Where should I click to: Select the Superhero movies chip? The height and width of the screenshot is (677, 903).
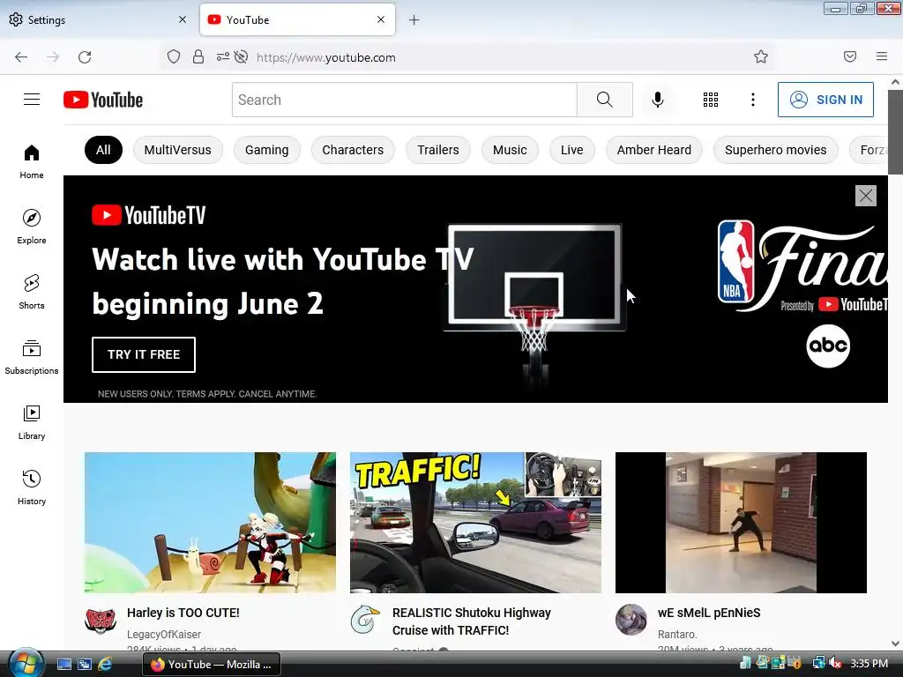pyautogui.click(x=776, y=150)
